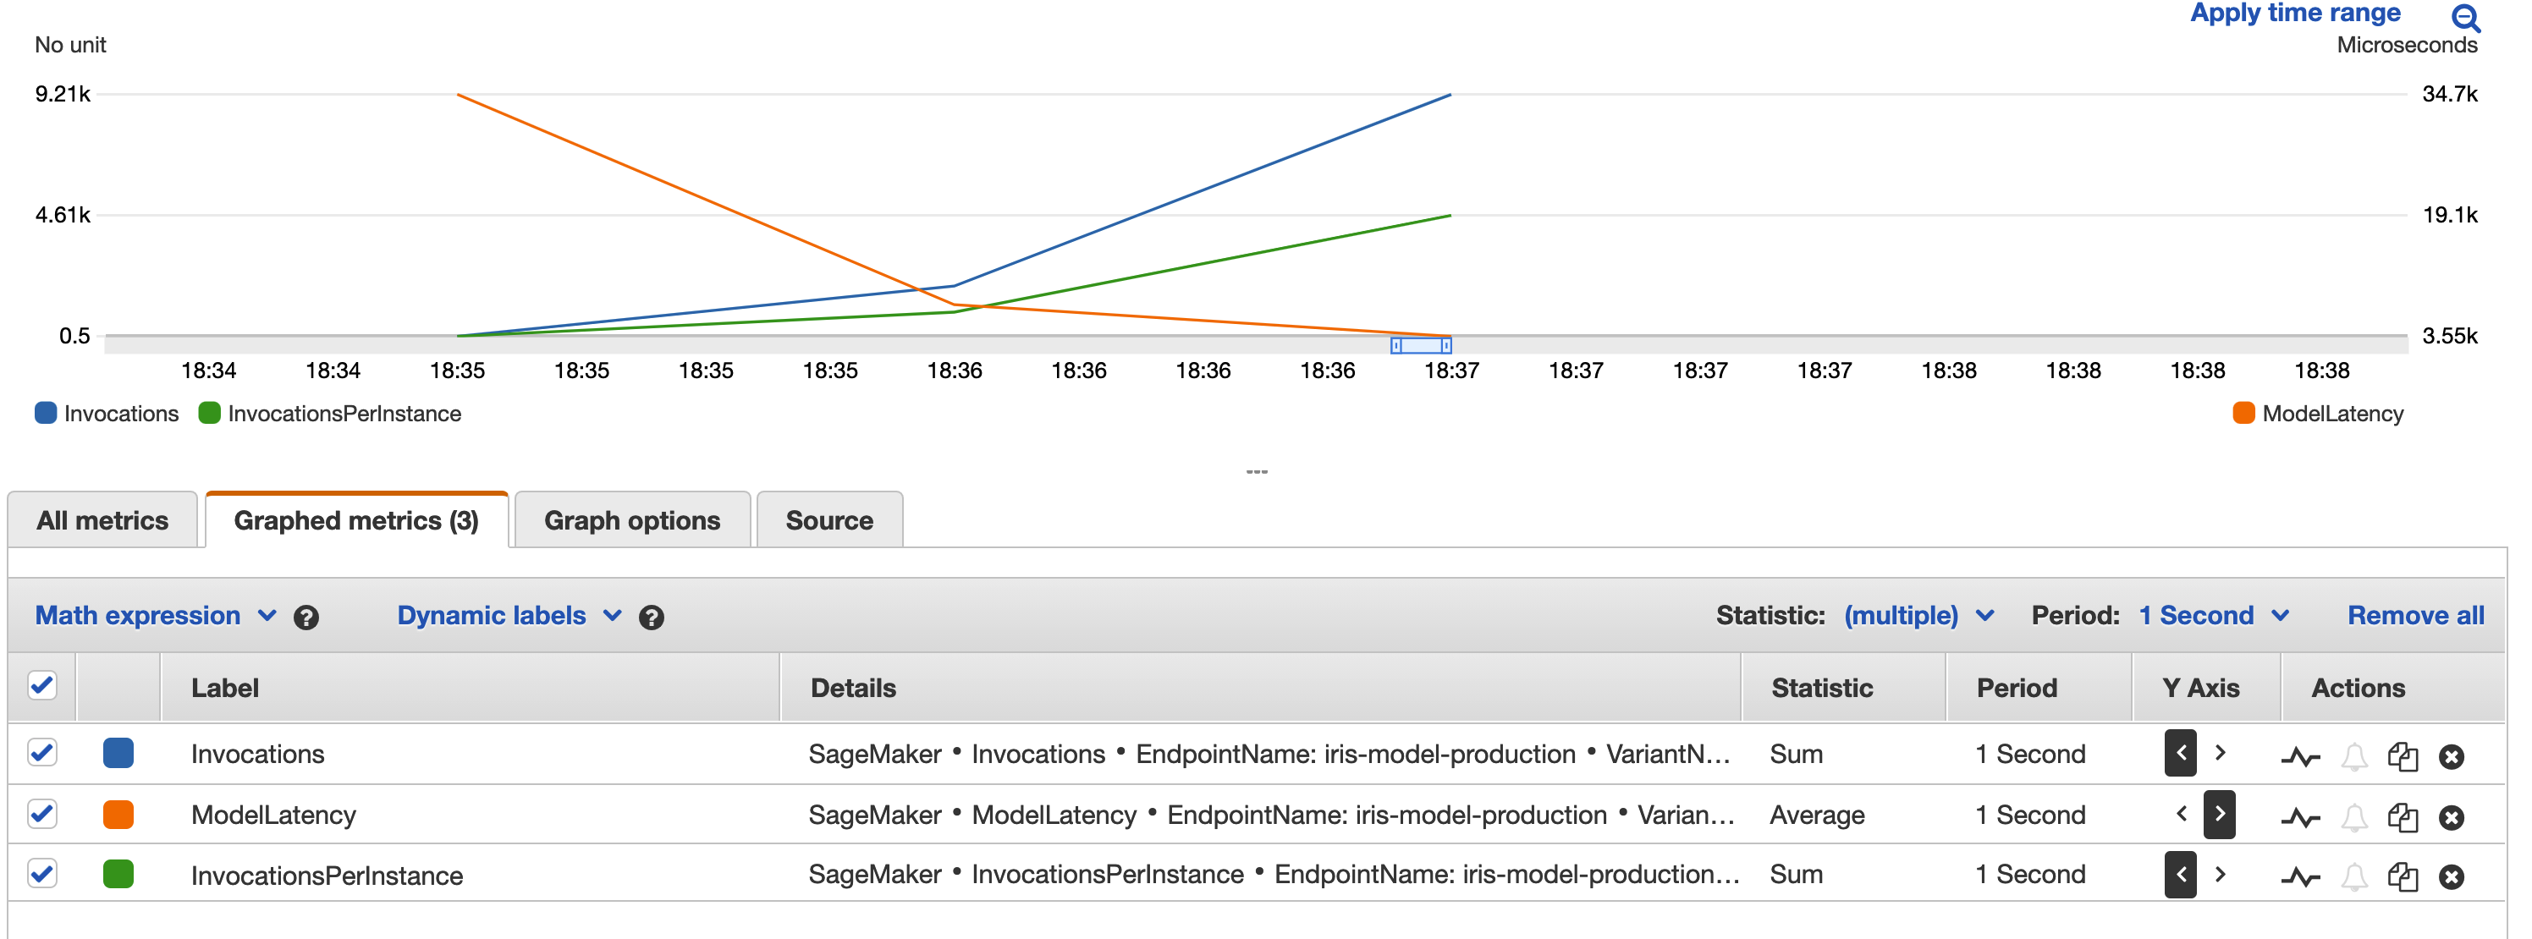Uncheck the ModelLatency row checkbox
The image size is (2532, 939).
42,815
